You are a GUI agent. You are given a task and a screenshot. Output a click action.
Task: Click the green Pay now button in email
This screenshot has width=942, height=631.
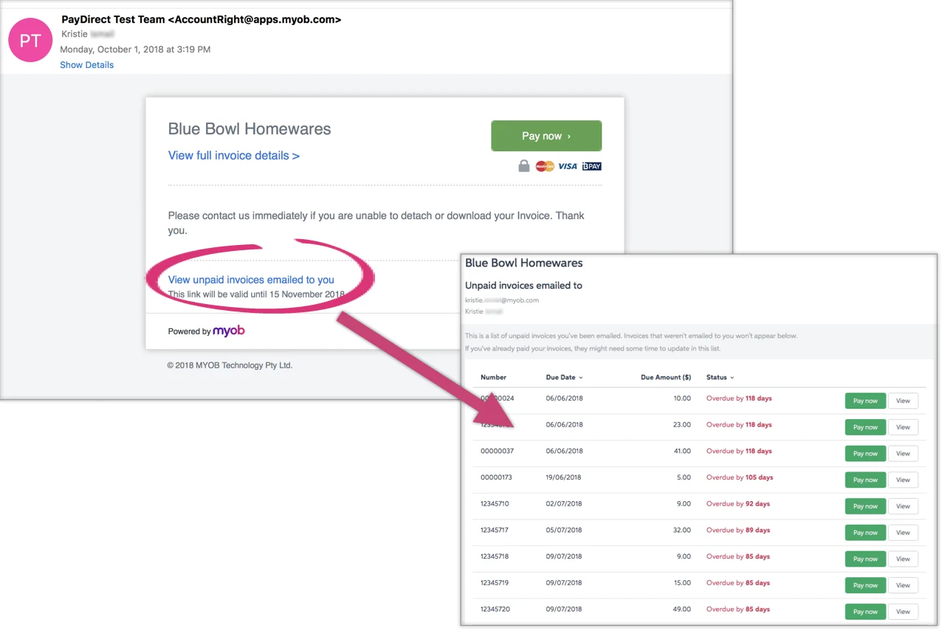point(546,136)
